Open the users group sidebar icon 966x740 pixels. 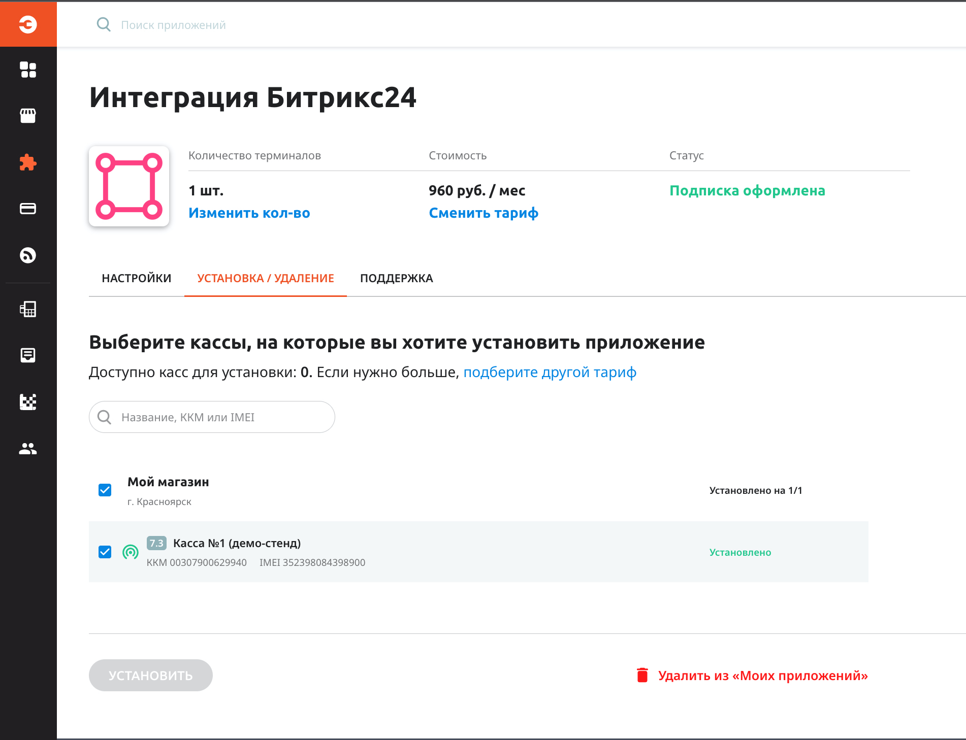pyautogui.click(x=28, y=449)
